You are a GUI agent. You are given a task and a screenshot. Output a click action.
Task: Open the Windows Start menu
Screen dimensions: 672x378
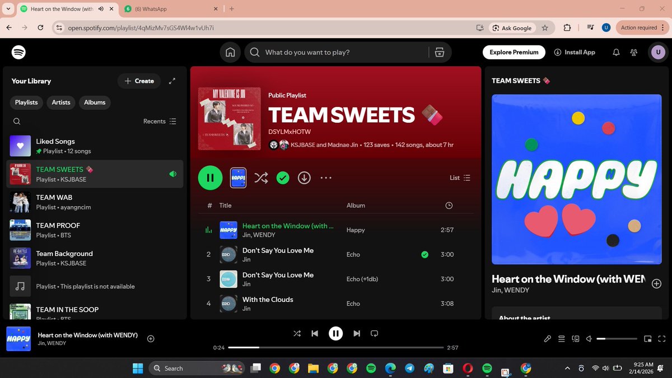click(x=137, y=368)
